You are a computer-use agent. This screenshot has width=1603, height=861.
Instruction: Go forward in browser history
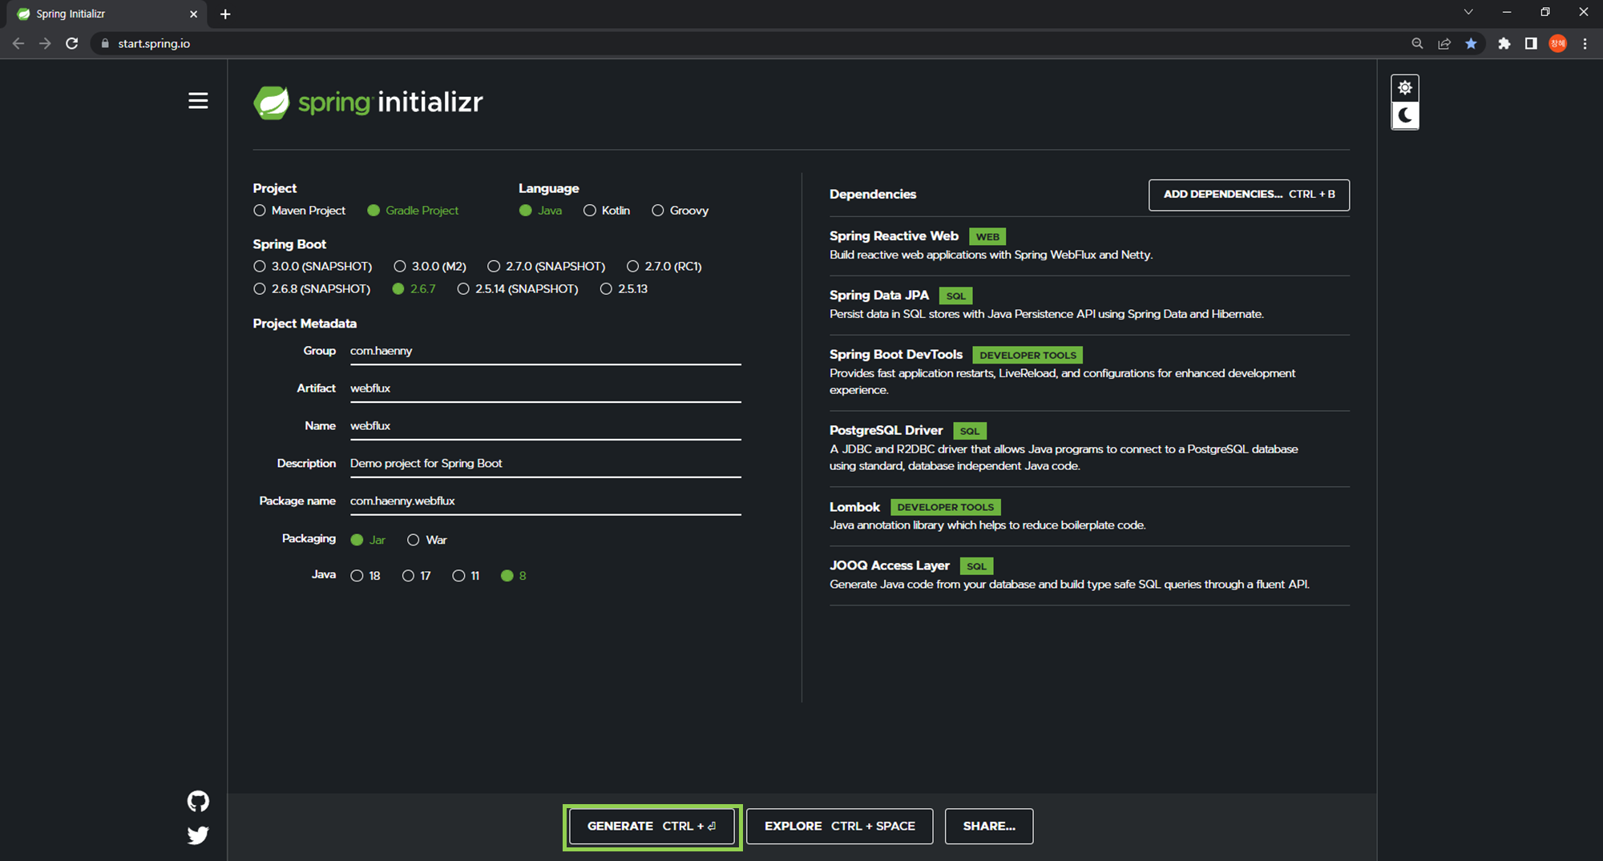(45, 43)
